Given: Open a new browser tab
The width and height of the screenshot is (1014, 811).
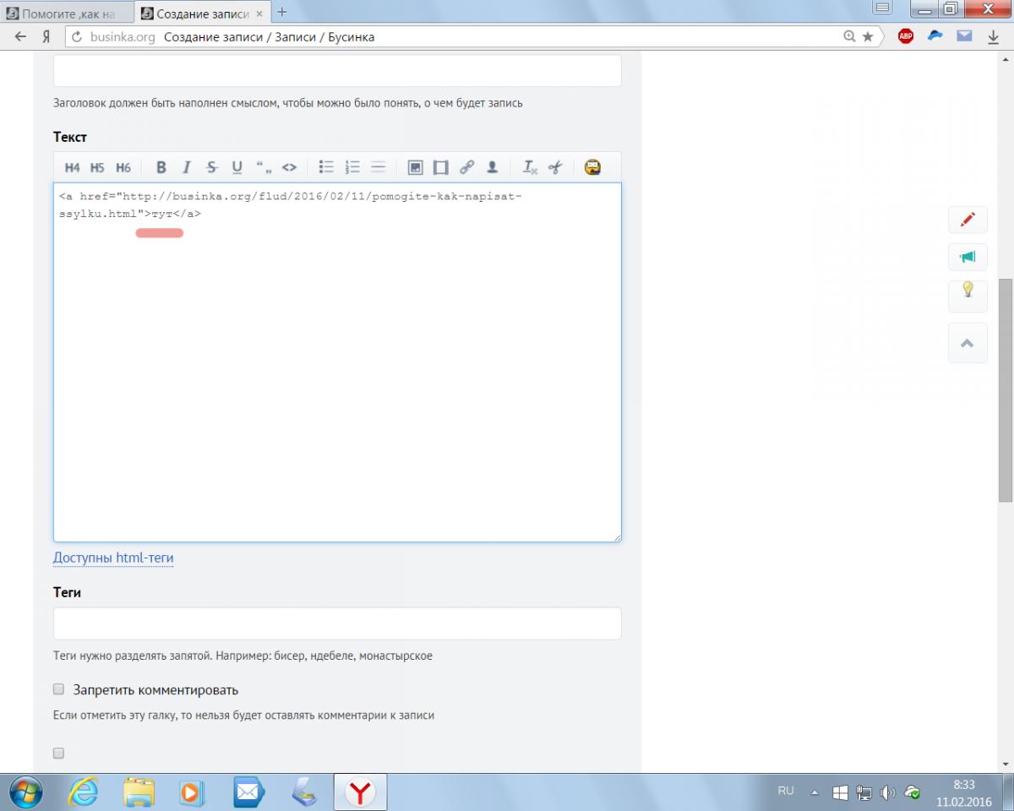Looking at the screenshot, I should [282, 12].
